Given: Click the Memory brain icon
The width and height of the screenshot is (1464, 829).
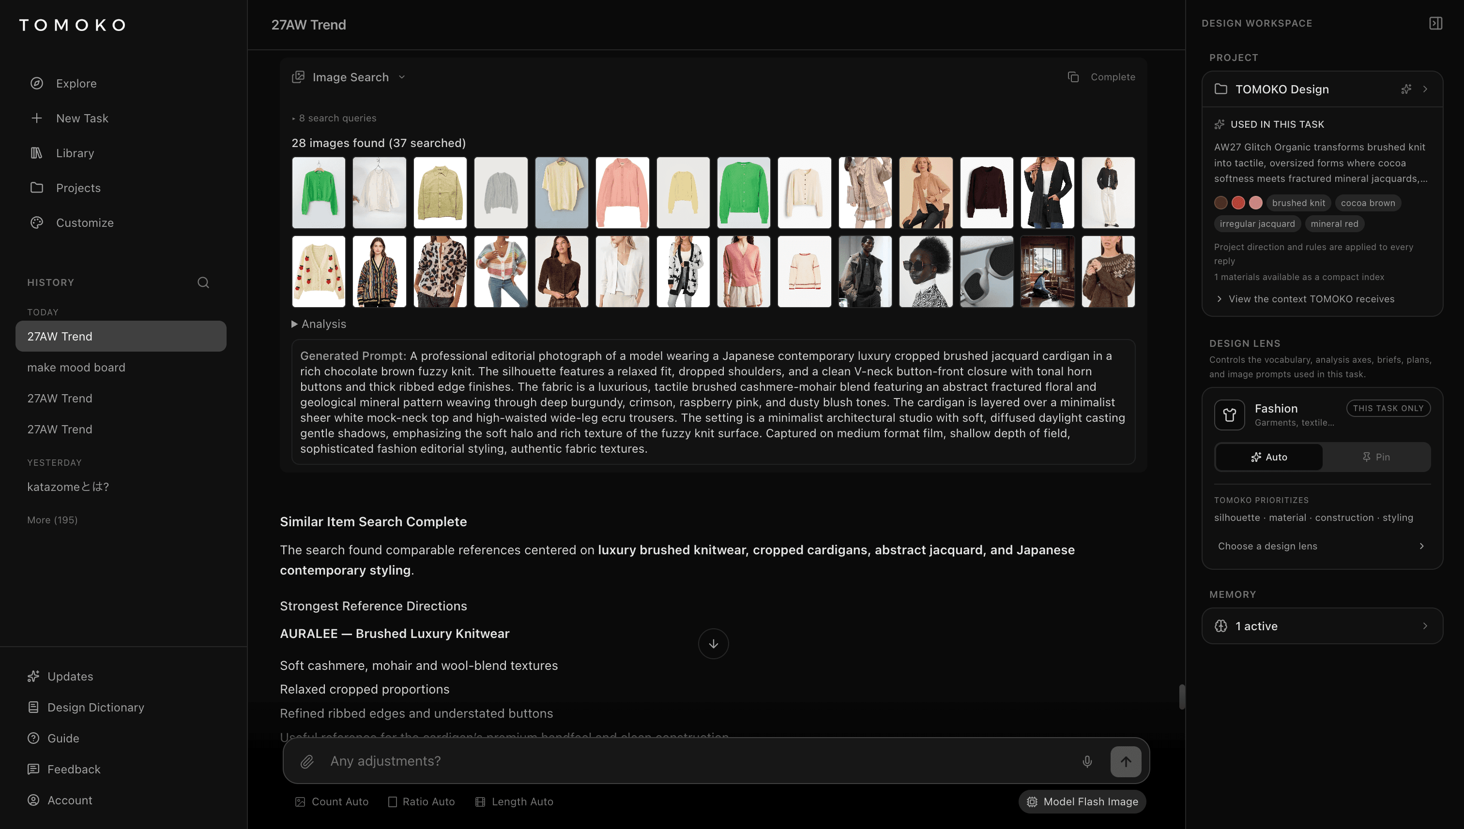Looking at the screenshot, I should 1220,626.
